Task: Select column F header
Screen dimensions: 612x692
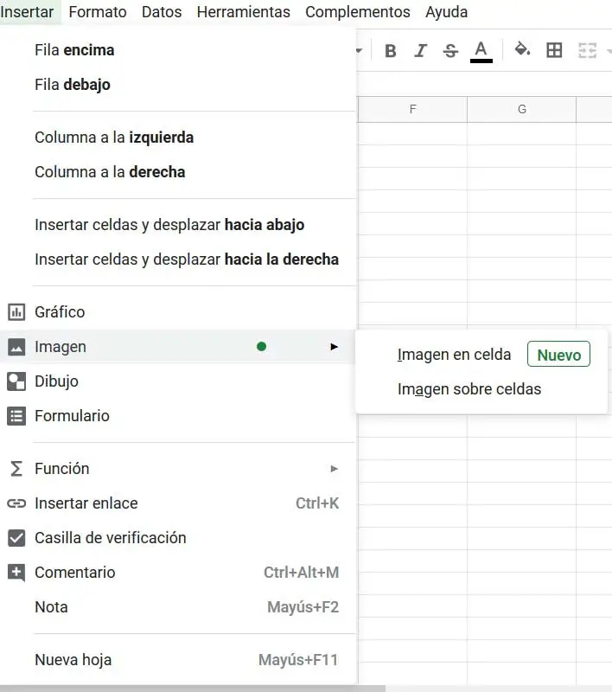Action: coord(412,109)
